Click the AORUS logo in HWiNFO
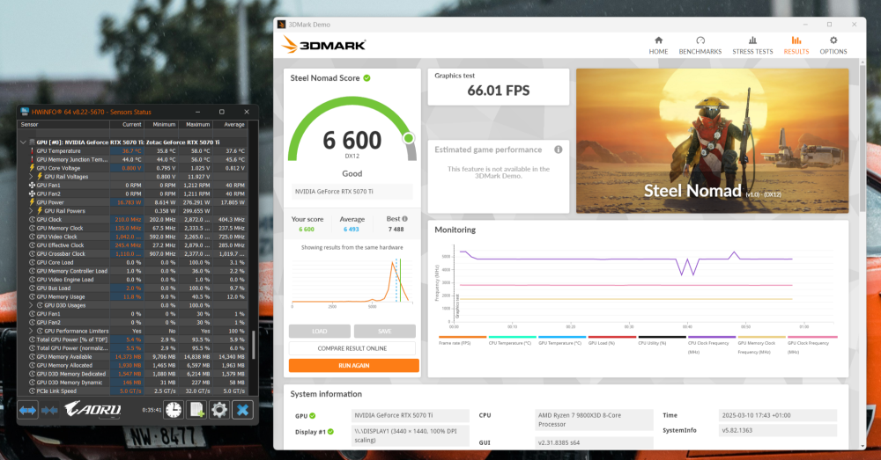The height and width of the screenshot is (460, 881). [93, 410]
